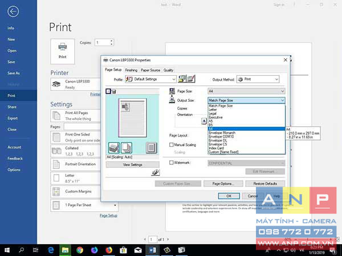Open the Print One Sided dropdown in Word

pos(75,137)
